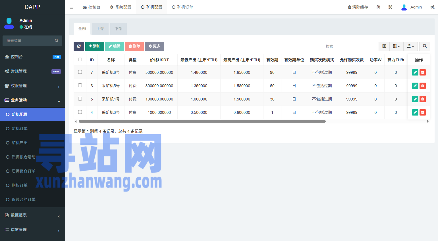Click 清除缓存 in the top bar
438x241 pixels.
(x=358, y=7)
